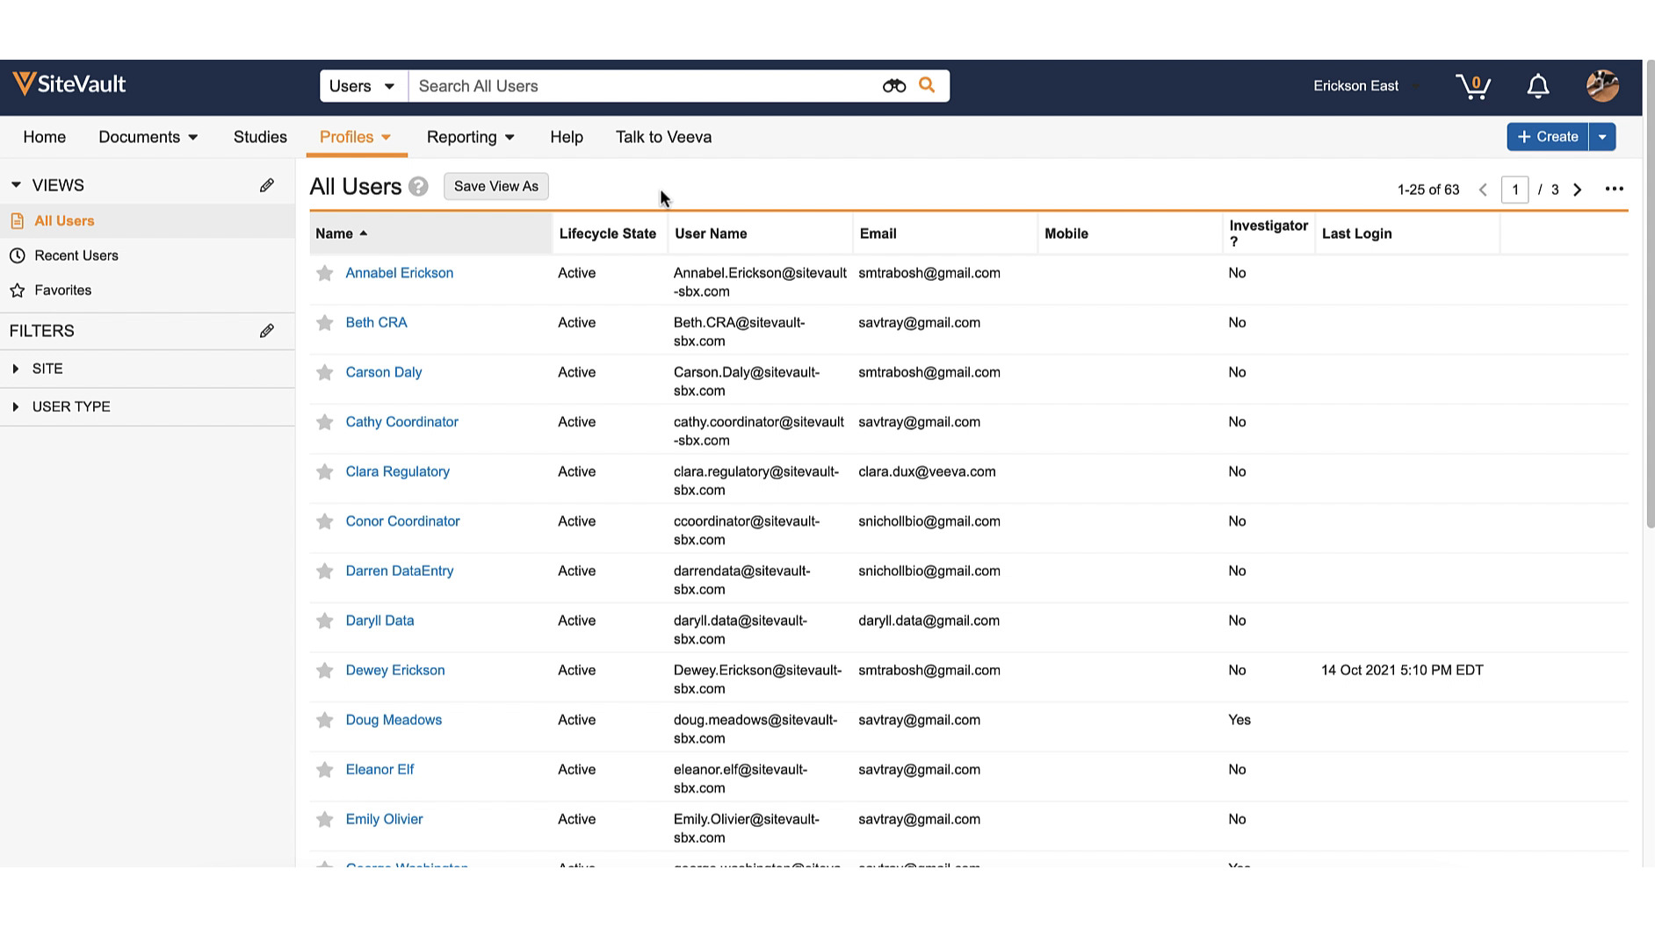This screenshot has width=1655, height=927.
Task: Open Emily Olivier profile link
Action: (x=384, y=819)
